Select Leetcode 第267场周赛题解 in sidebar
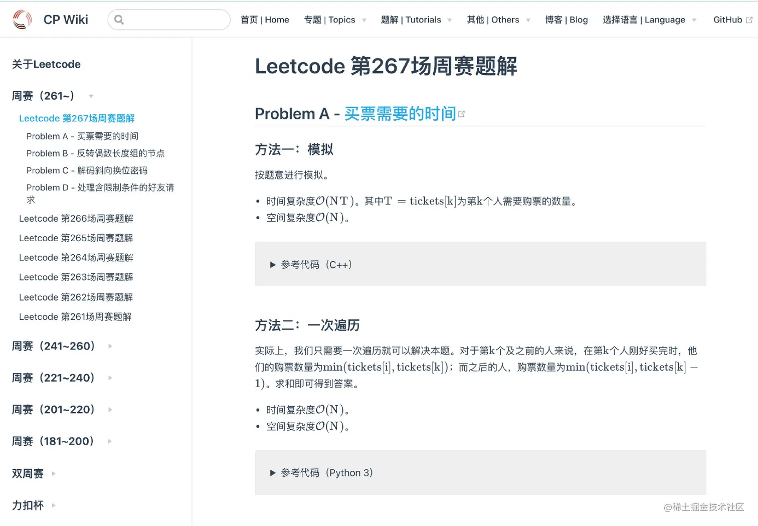The image size is (758, 526). point(77,118)
